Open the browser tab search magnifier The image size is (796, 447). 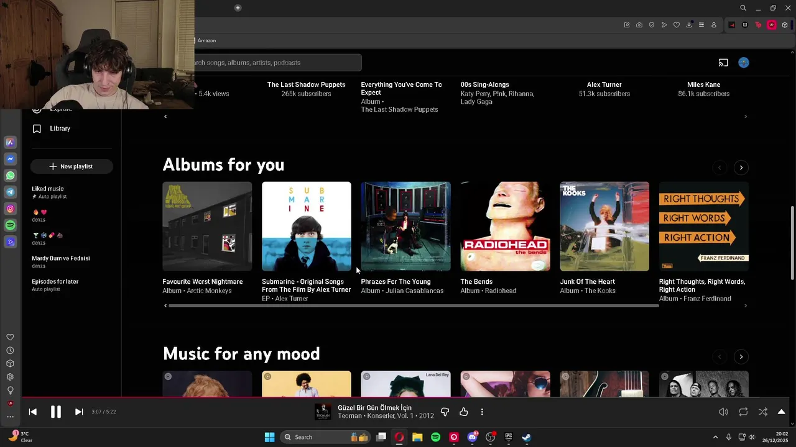(x=743, y=8)
